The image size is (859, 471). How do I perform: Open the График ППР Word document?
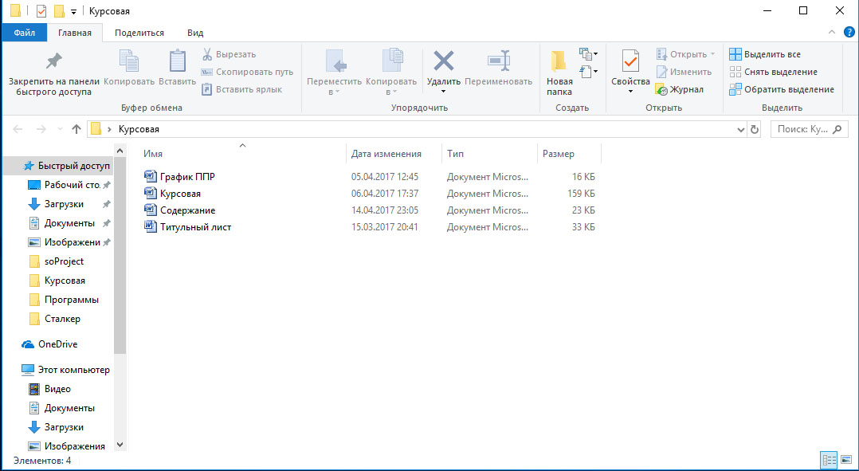click(x=186, y=176)
